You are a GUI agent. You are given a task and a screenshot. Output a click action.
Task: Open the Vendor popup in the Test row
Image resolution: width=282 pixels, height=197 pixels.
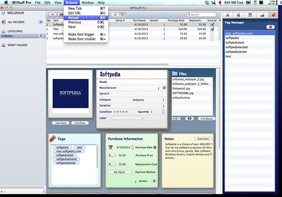coord(164,29)
